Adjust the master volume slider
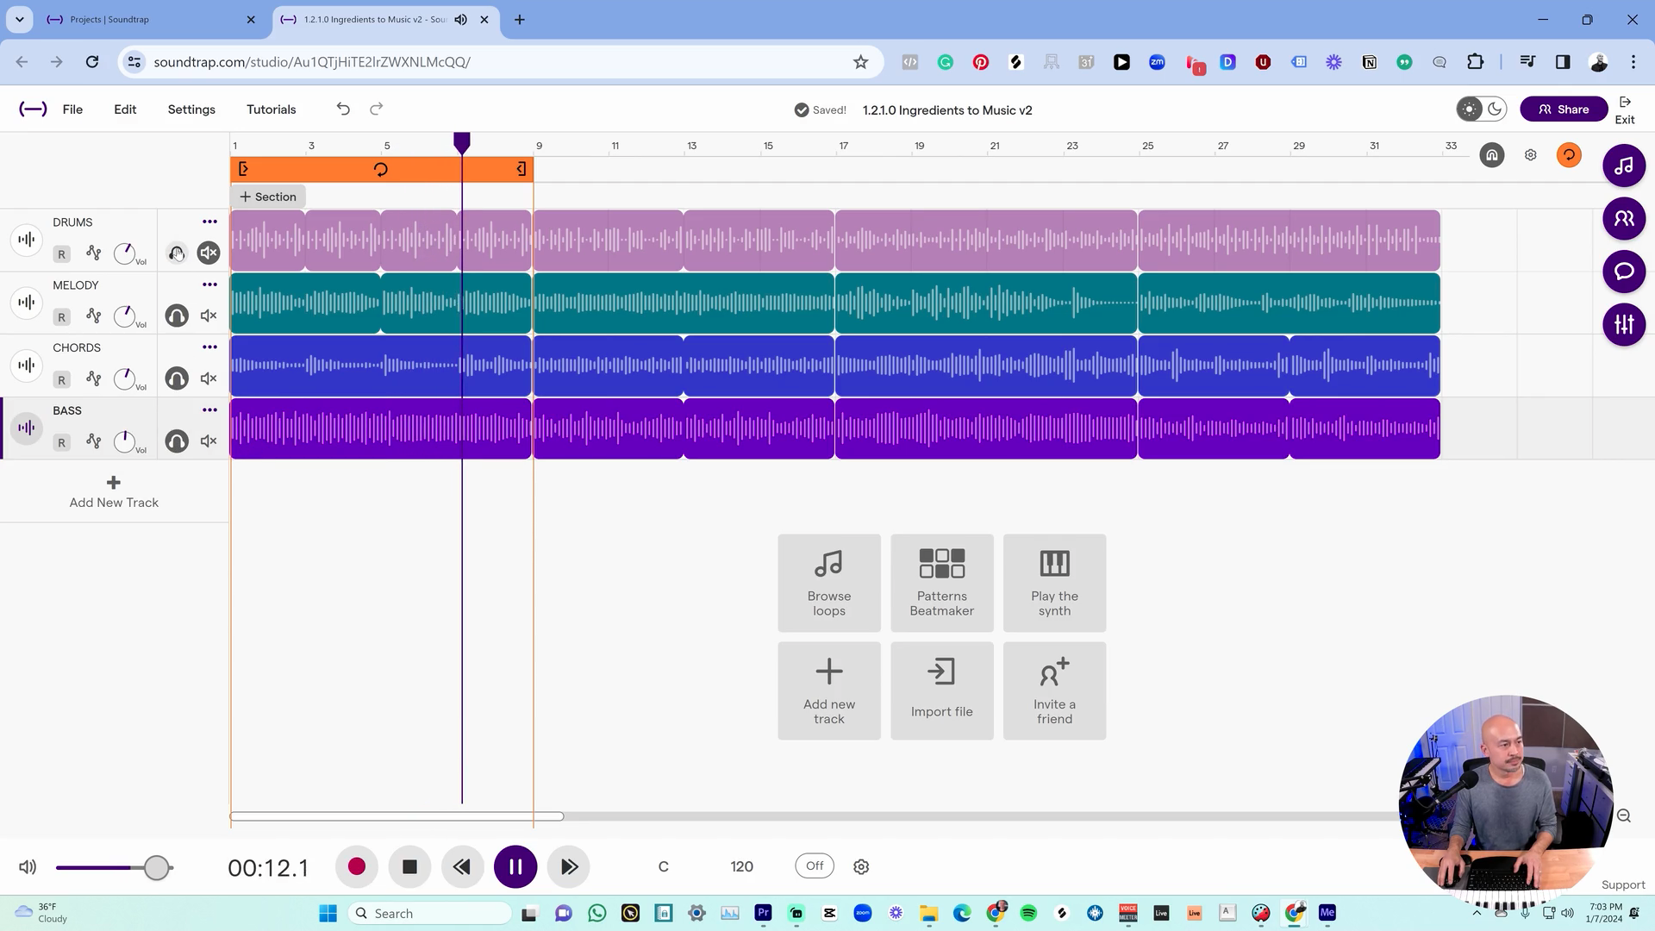The width and height of the screenshot is (1655, 931). pyautogui.click(x=156, y=867)
